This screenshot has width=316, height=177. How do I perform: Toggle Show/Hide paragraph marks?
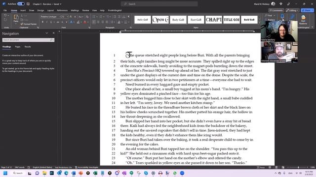[129, 17]
